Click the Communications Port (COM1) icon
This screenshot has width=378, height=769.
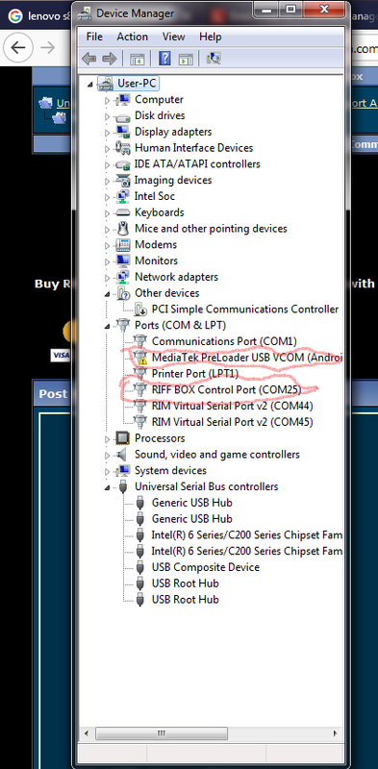pyautogui.click(x=140, y=341)
